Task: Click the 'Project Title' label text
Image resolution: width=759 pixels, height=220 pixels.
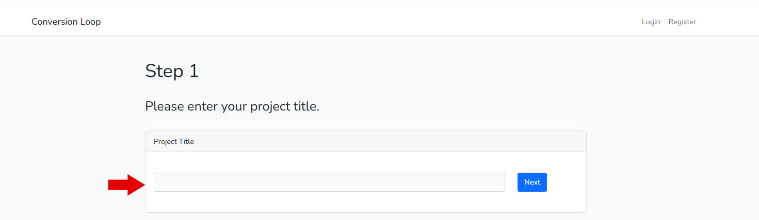Action: click(174, 141)
